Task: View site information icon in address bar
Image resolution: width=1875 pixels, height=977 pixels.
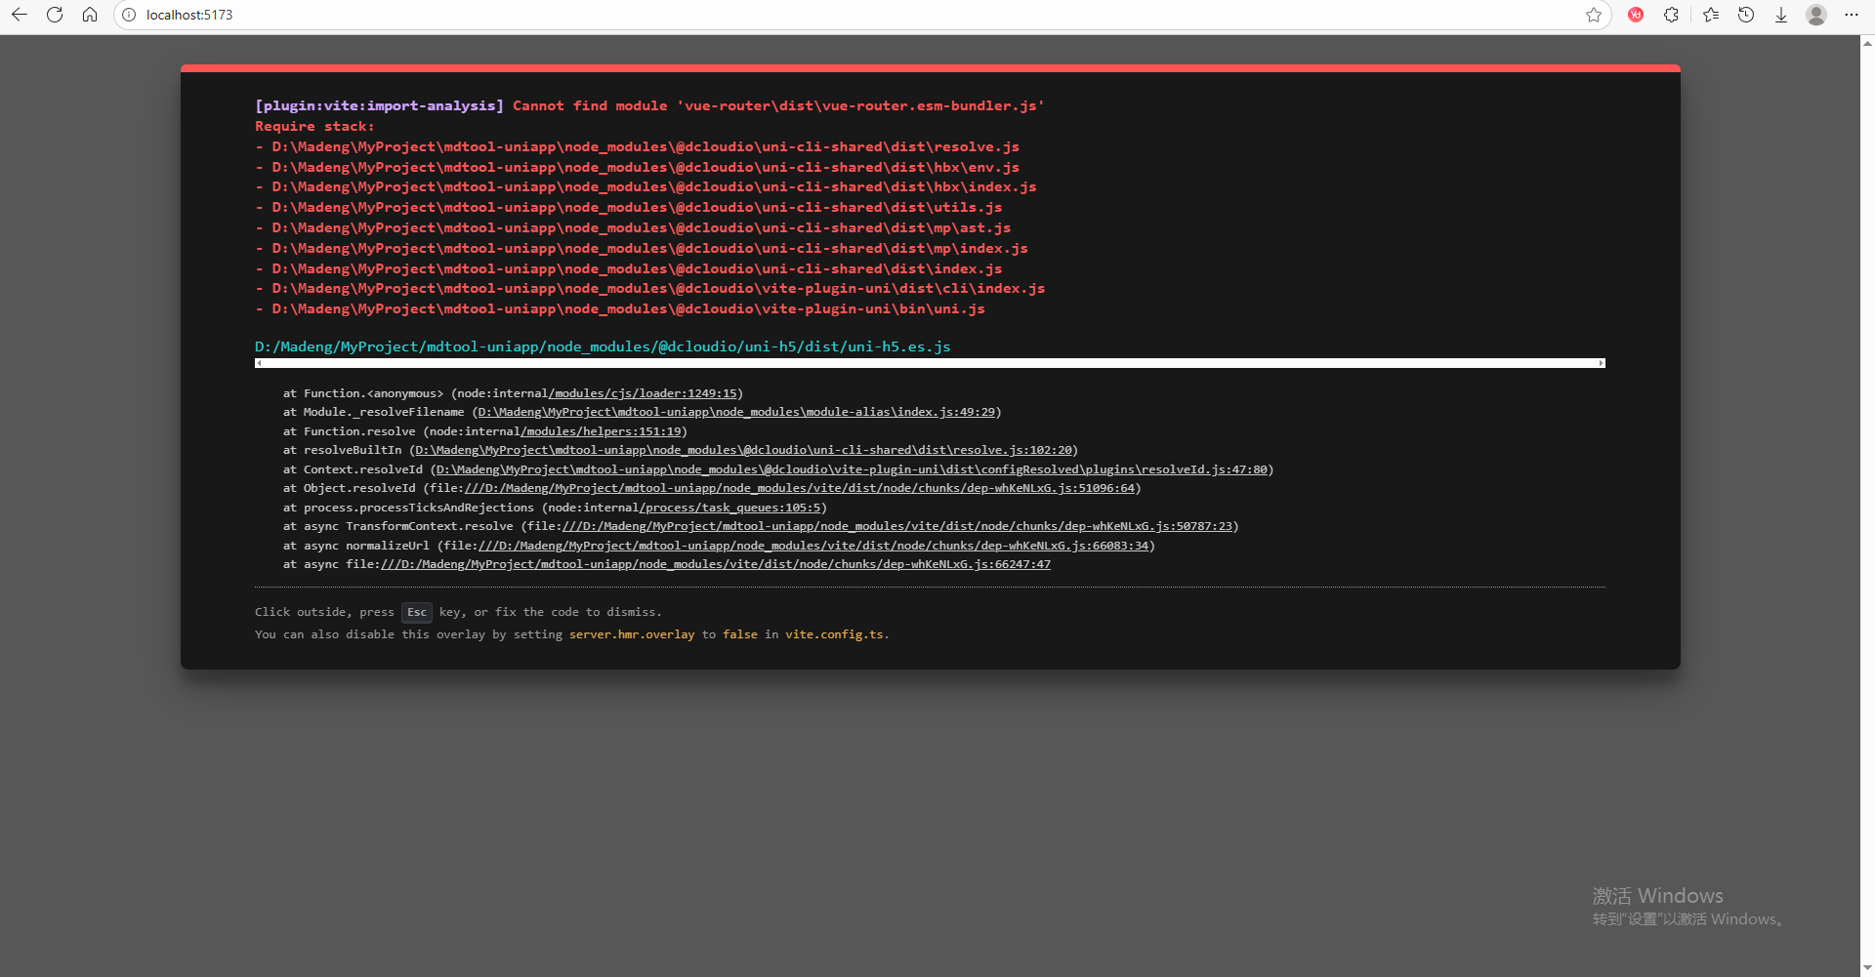Action: [x=129, y=15]
